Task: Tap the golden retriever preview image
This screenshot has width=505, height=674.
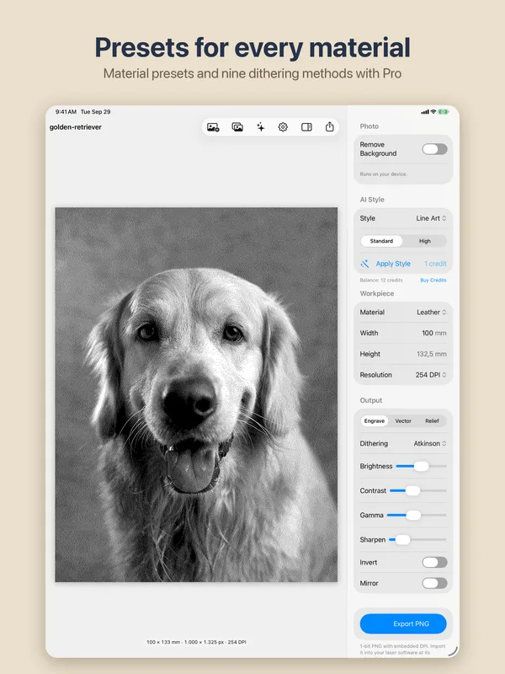Action: coord(196,394)
